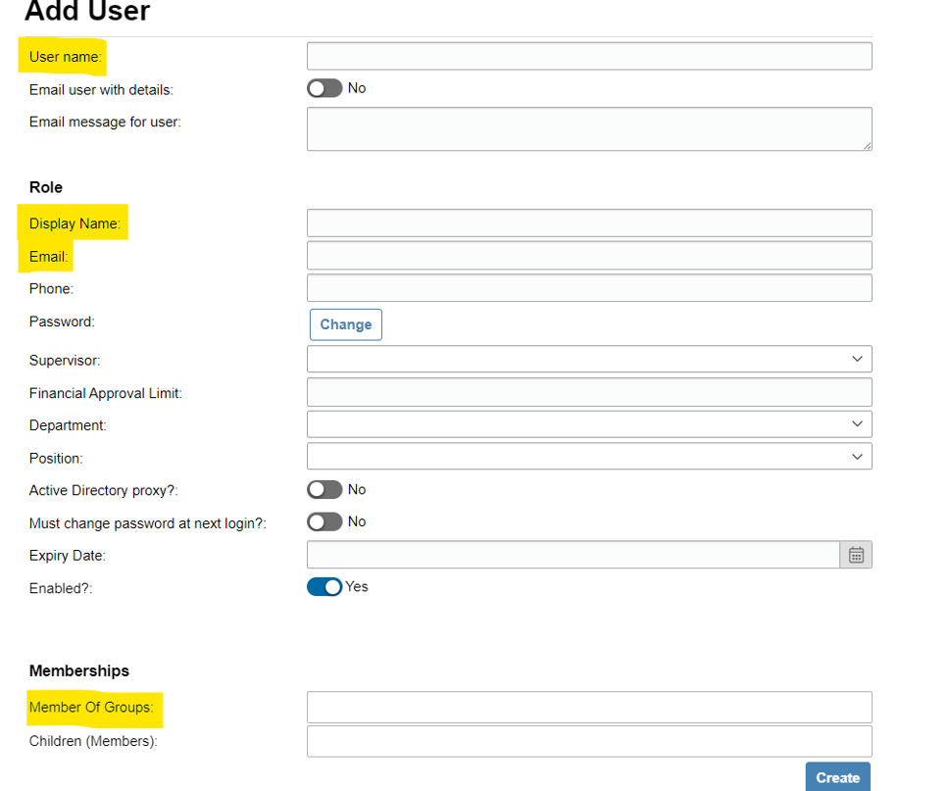
Task: Turn on Must change password at next login
Action: pyautogui.click(x=325, y=521)
